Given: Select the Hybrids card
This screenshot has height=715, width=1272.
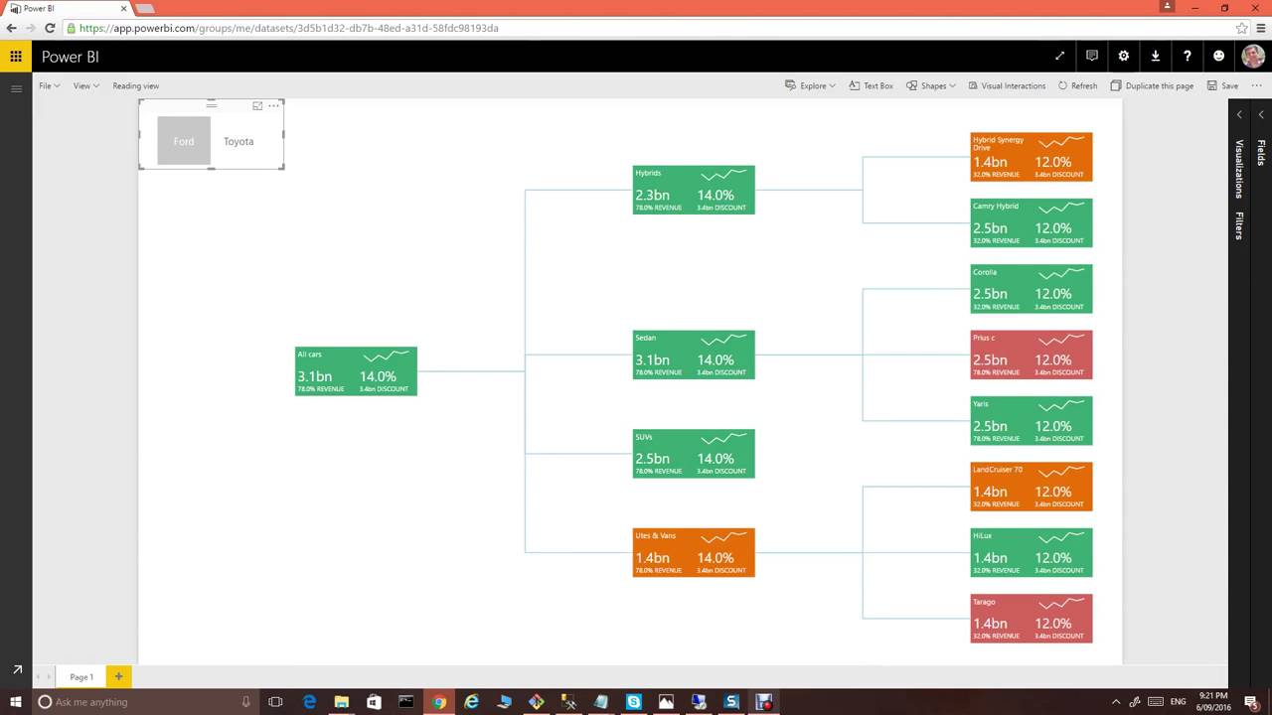Looking at the screenshot, I should point(694,190).
